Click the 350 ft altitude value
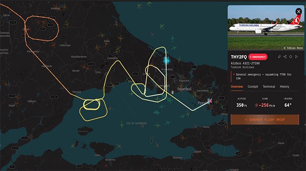The width and height of the screenshot is (306, 171). (x=242, y=105)
